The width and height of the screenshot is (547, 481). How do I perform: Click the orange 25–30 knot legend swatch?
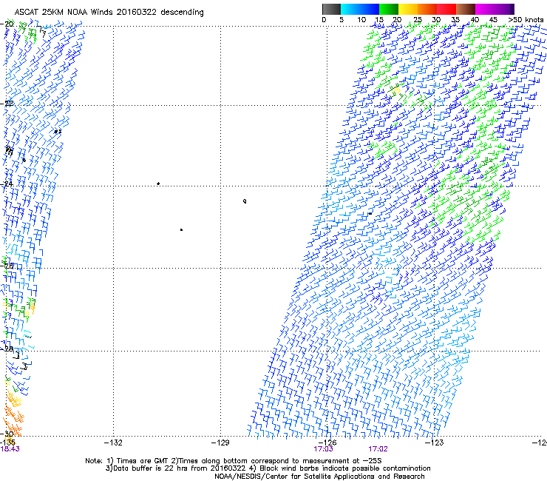427,9
